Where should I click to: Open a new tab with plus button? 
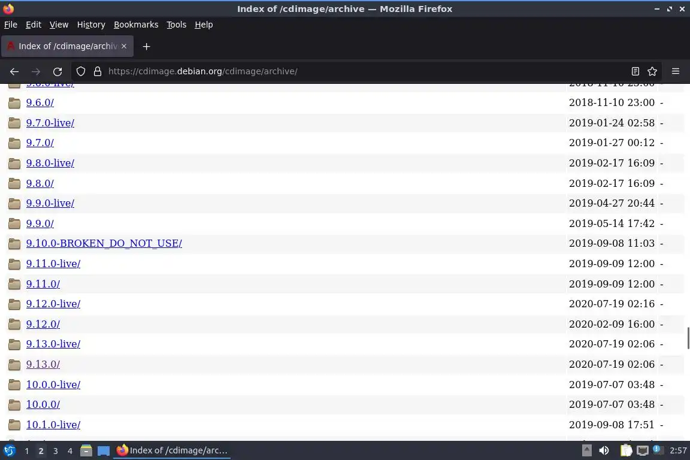[x=147, y=46]
